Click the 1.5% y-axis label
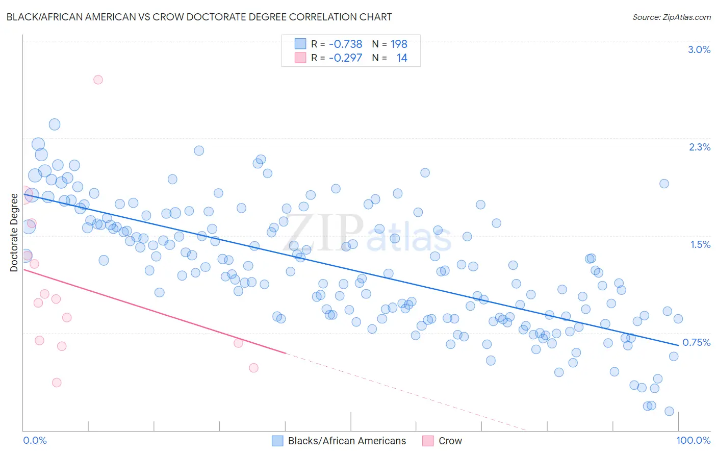Viewport: 717px width, 455px height. pos(701,244)
